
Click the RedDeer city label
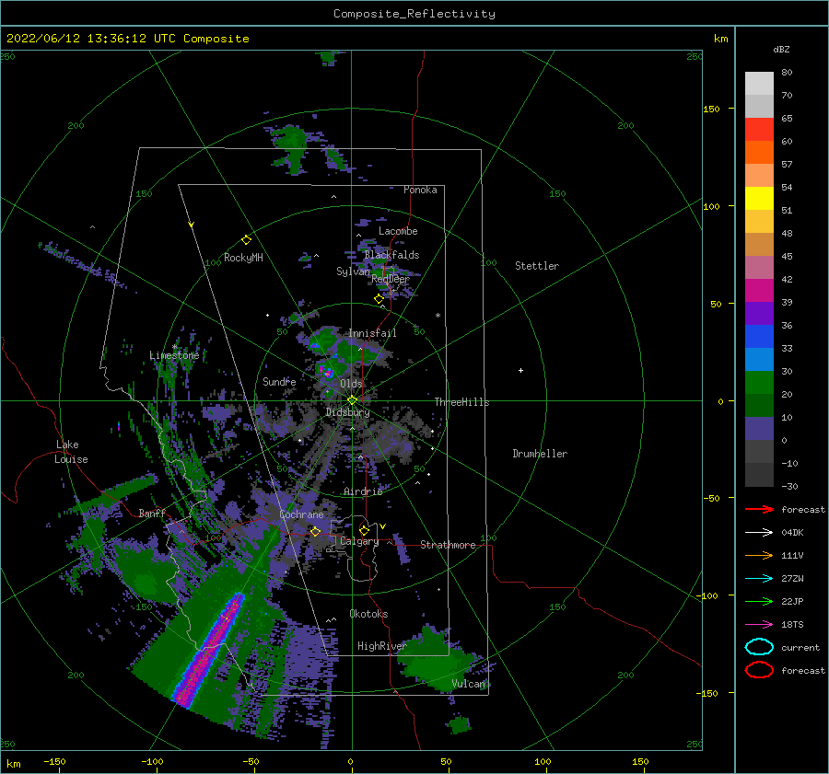(x=391, y=279)
